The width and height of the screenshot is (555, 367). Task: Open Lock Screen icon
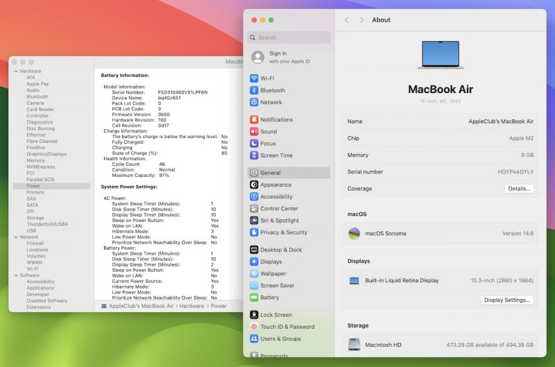click(x=254, y=315)
